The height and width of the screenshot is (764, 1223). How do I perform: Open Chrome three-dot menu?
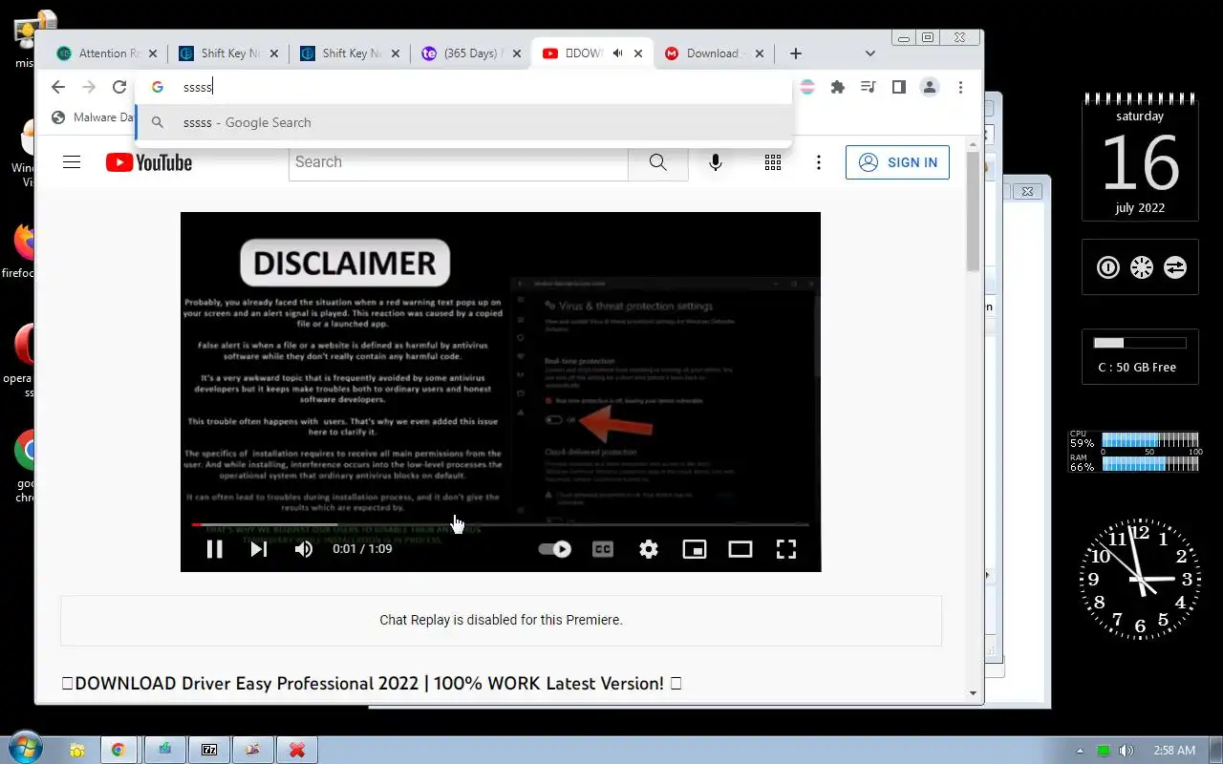[x=960, y=87]
